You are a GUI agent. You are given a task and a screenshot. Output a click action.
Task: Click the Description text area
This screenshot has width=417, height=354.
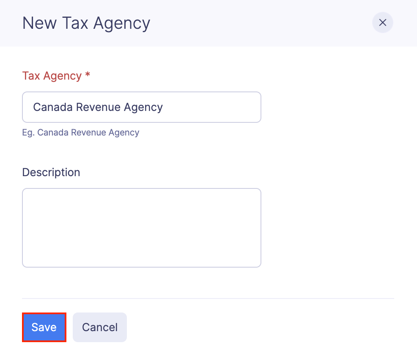click(142, 227)
